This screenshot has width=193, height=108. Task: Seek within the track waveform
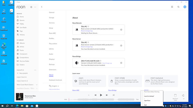(102, 99)
